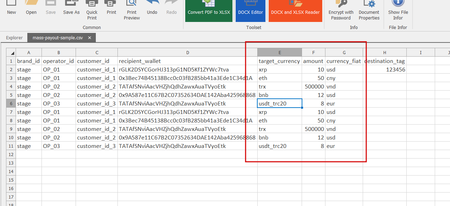The width and height of the screenshot is (450, 206).
Task: Select wallet address in row 5
Action: pyautogui.click(x=187, y=95)
